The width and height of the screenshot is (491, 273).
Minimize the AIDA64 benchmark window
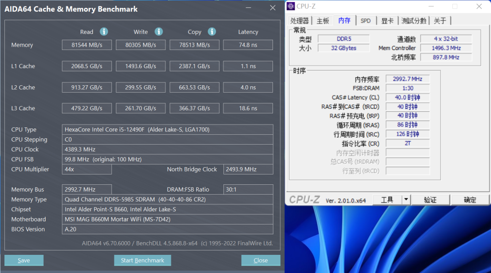[x=248, y=8]
